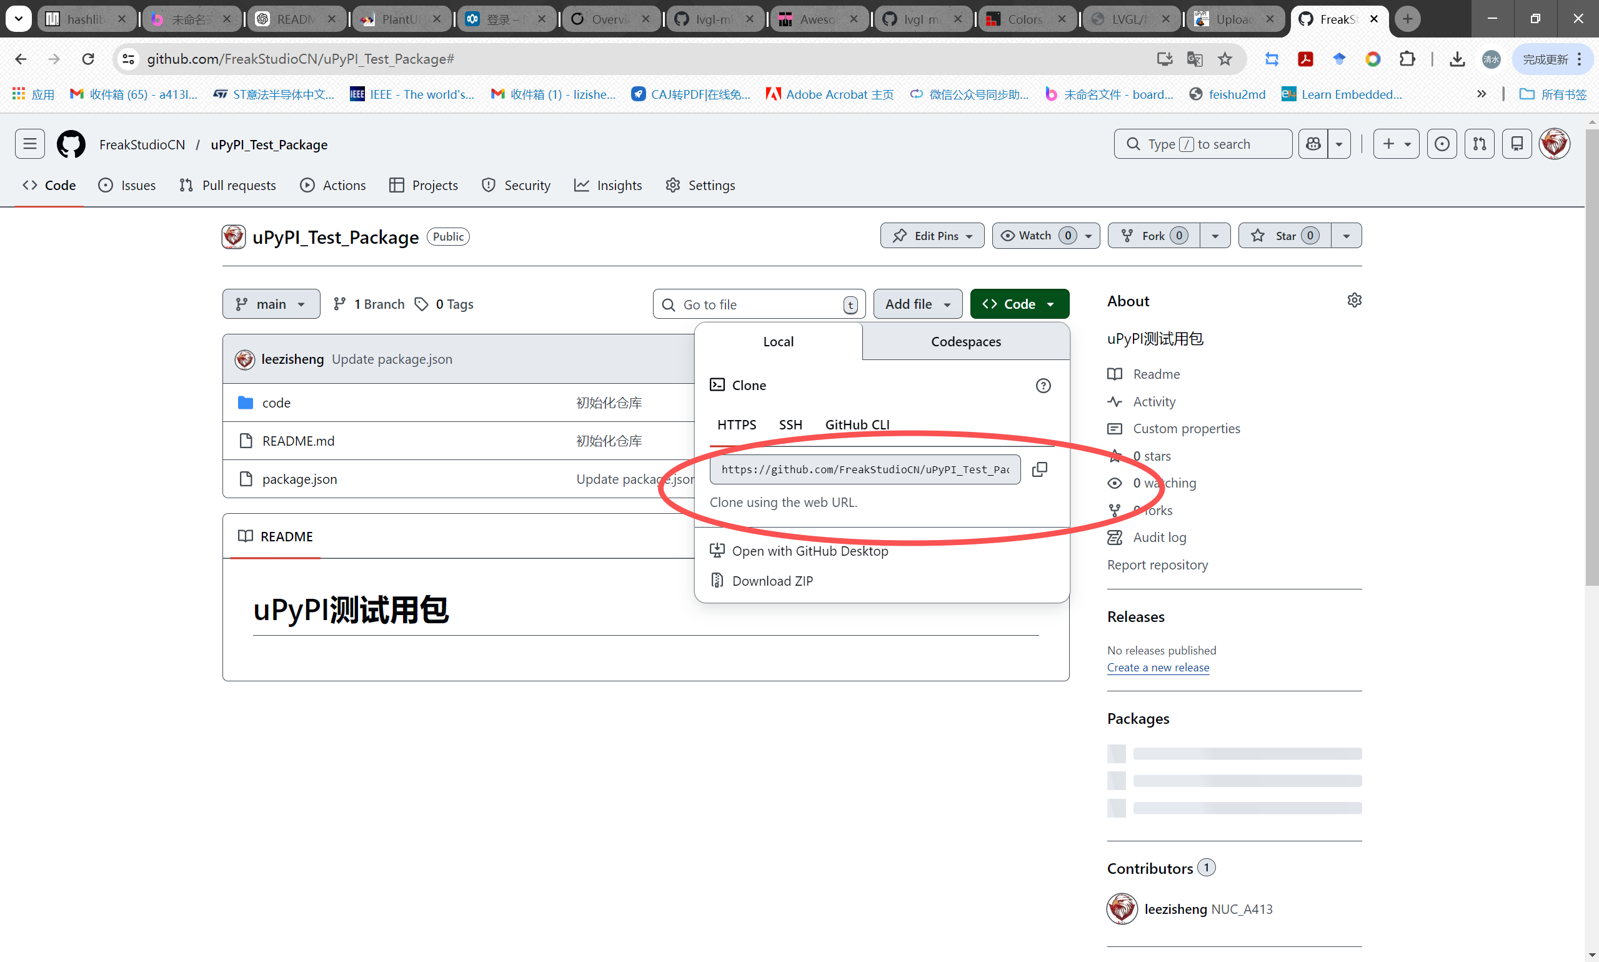Open the Pull requests repository tab
1599x962 pixels.
pyautogui.click(x=227, y=186)
